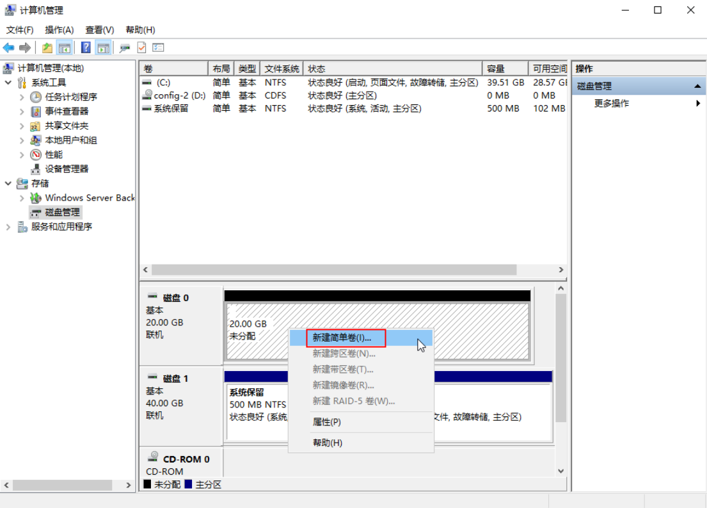
Task: Toggle the Show/Hide Action Pane icon
Action: [103, 47]
